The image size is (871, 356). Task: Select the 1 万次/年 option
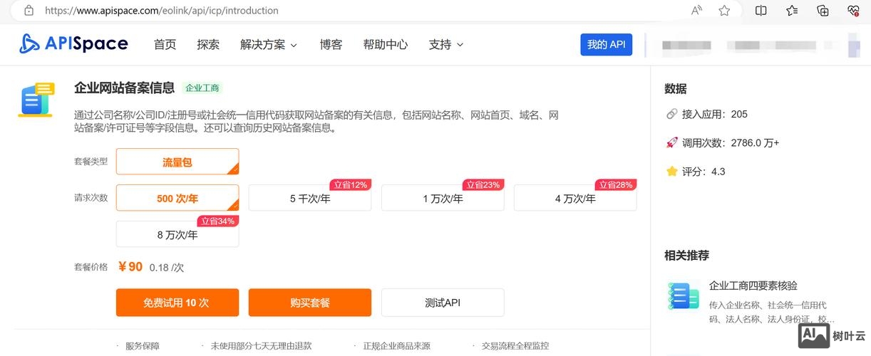coord(443,198)
